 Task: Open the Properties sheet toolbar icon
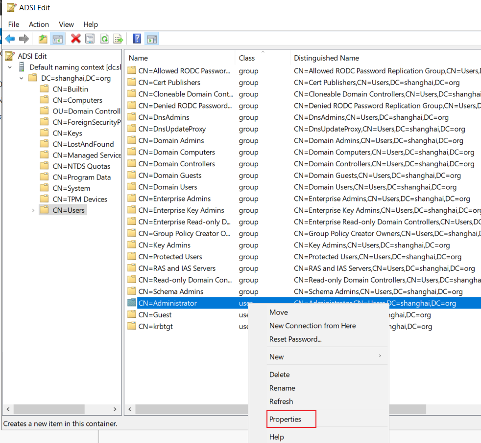click(x=90, y=39)
